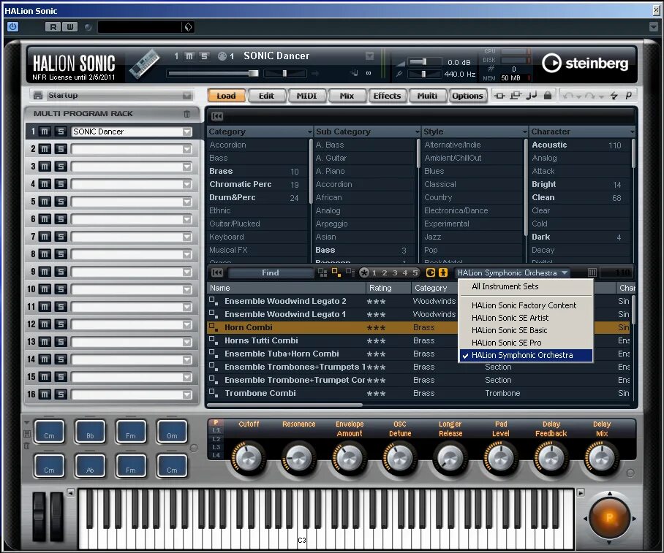Select HALion Sonic Factory Content
This screenshot has width=664, height=553.
coord(526,305)
